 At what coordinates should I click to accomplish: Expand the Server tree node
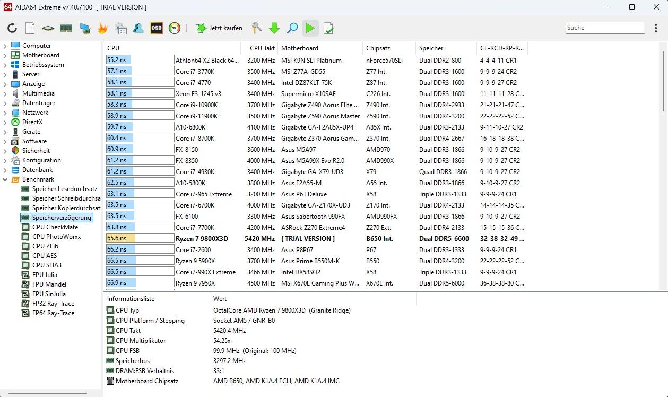[5, 74]
